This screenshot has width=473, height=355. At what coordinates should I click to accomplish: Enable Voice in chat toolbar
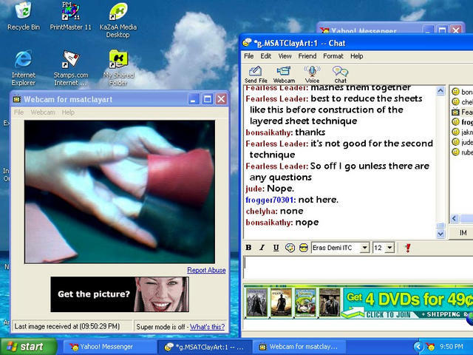[312, 74]
